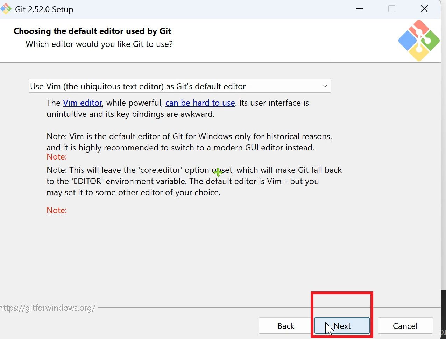Expand the default editor dropdown arrow

coord(325,86)
